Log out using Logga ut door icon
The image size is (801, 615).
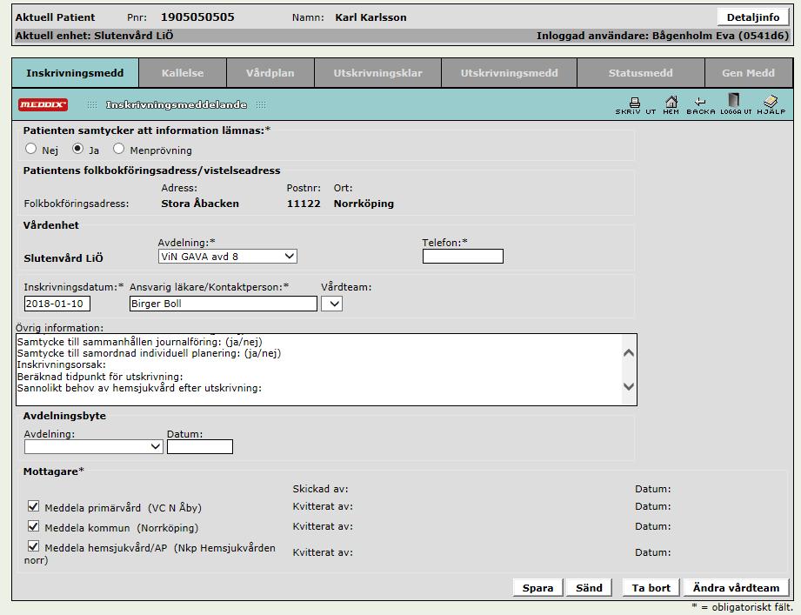pos(735,104)
